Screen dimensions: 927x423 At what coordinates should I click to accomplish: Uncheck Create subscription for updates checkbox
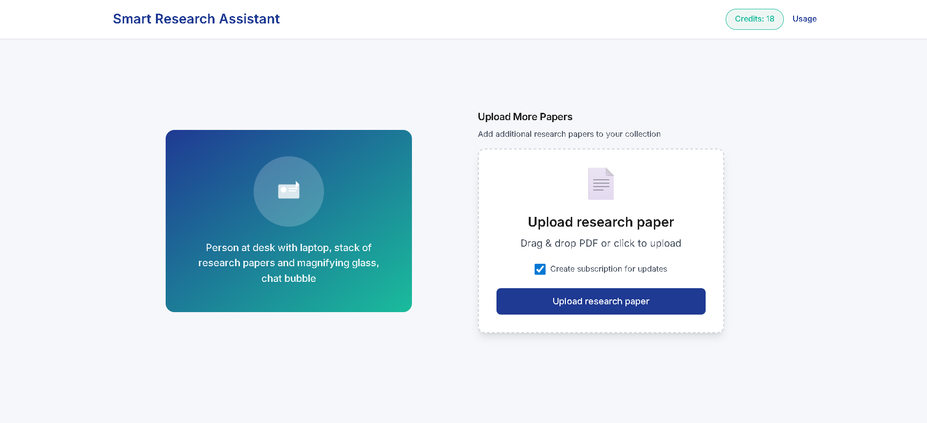(540, 269)
